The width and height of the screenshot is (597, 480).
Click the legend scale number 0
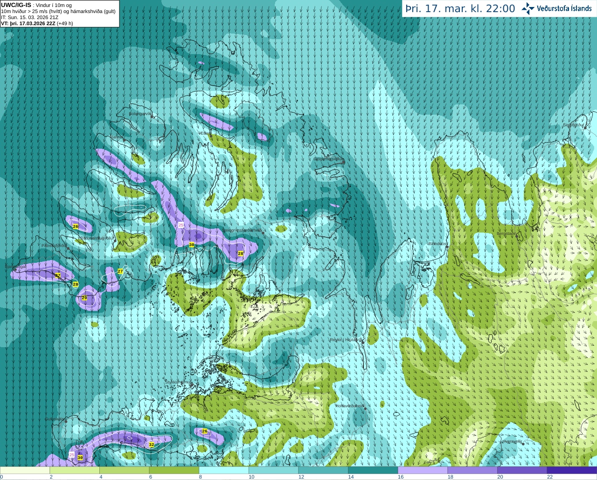(1, 477)
